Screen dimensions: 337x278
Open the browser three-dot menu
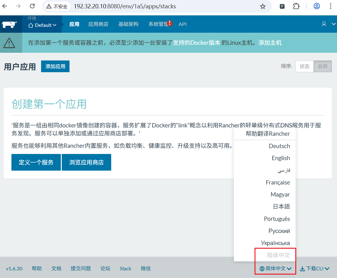[331, 6]
